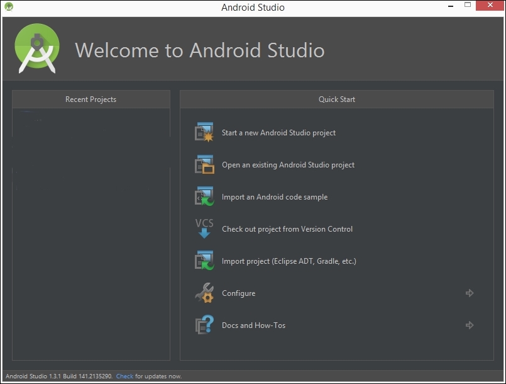Click the new project icon with orange star

point(204,132)
